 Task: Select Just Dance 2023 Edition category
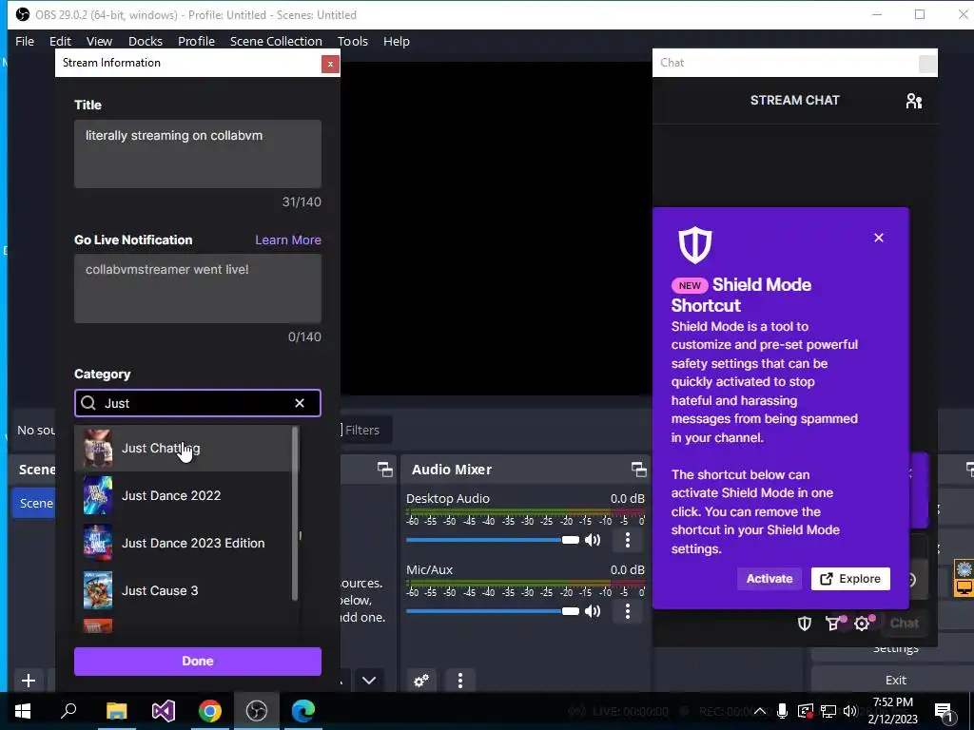(x=184, y=543)
